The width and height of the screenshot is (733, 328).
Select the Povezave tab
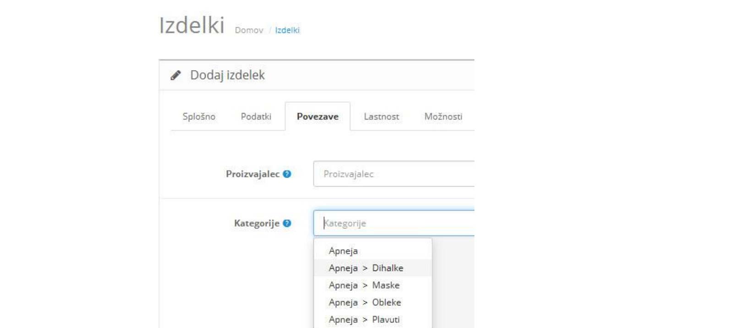point(317,117)
